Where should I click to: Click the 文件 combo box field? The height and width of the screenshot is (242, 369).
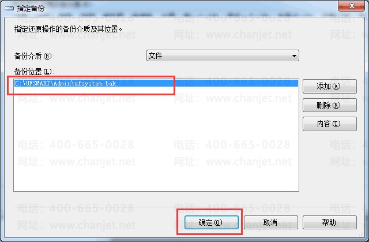(223, 56)
